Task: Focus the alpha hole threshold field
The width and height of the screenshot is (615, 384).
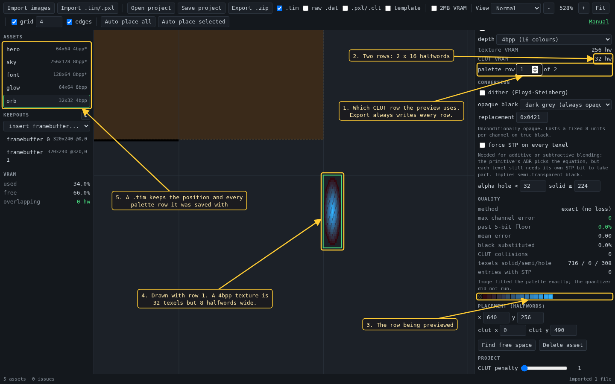Action: pos(533,186)
